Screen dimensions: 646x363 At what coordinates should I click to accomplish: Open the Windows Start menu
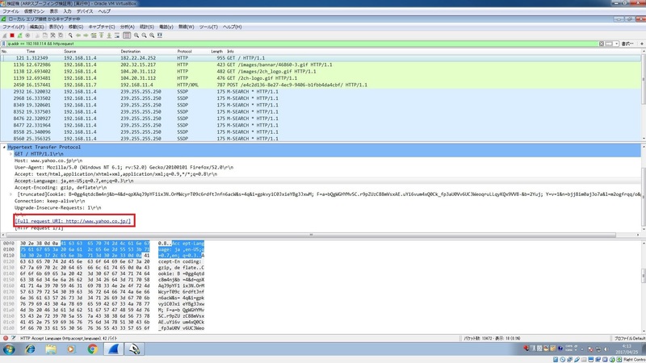(x=9, y=349)
